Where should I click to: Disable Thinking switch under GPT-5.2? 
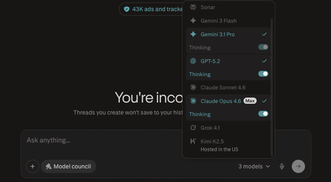coord(263,74)
